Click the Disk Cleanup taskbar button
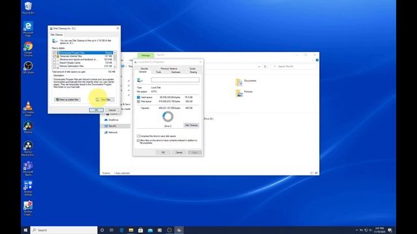The height and width of the screenshot is (234, 417). point(179,230)
